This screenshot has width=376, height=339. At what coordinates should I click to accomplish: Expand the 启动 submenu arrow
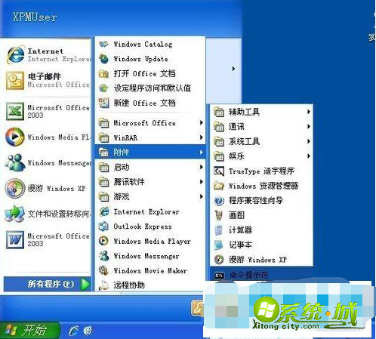click(202, 167)
